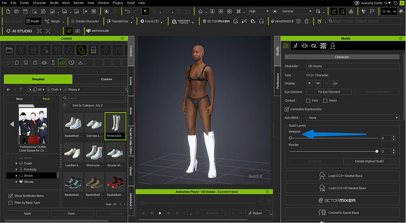Click the Save... button in Content
Image resolution: width=406 pixels, height=223 pixels.
click(x=72, y=214)
